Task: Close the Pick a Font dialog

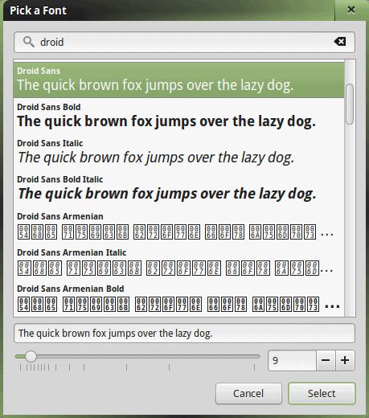Action: click(x=351, y=10)
